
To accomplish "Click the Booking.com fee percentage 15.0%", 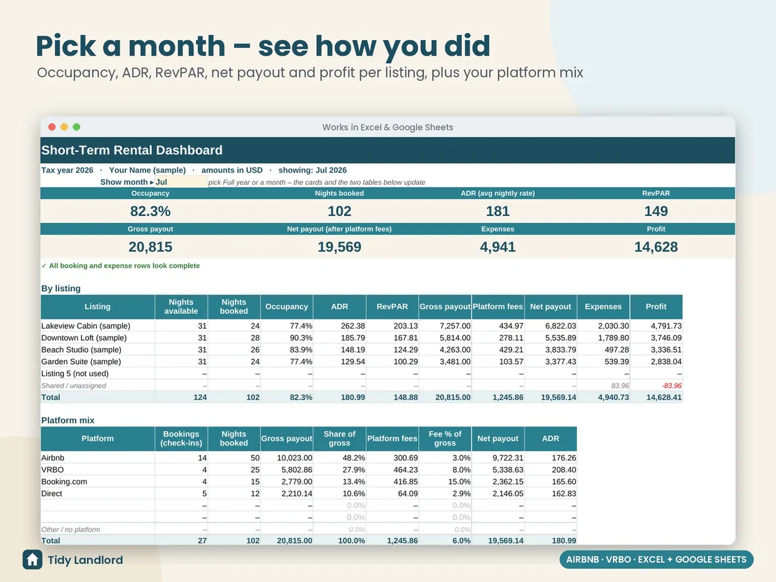I will pos(459,482).
